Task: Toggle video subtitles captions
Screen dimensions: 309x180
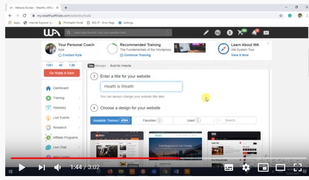Action: point(229,168)
